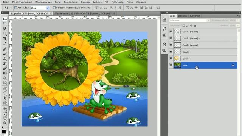Open the Actions panel play icon in the dock
Screen dimensions: 242x136
(x=164, y=35)
